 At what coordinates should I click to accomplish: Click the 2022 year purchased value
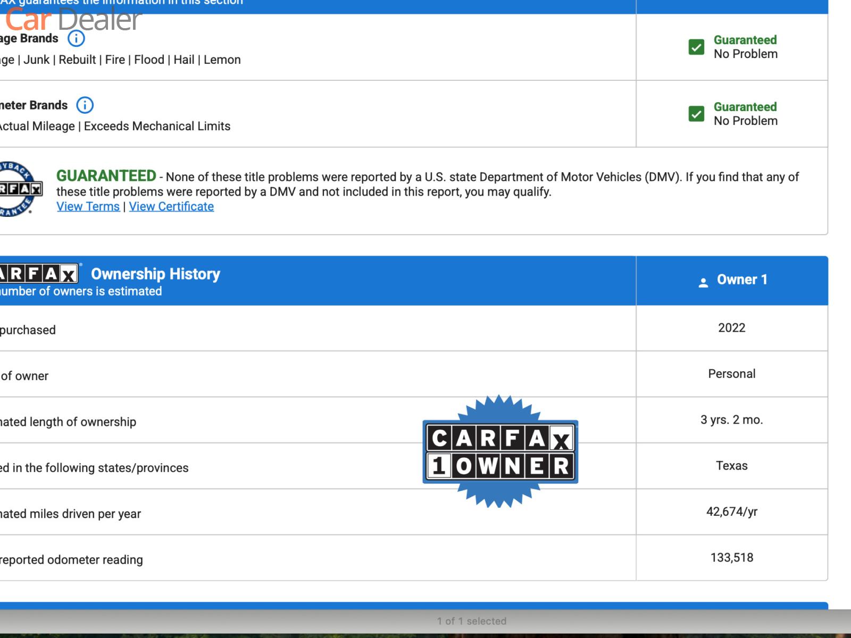tap(731, 328)
